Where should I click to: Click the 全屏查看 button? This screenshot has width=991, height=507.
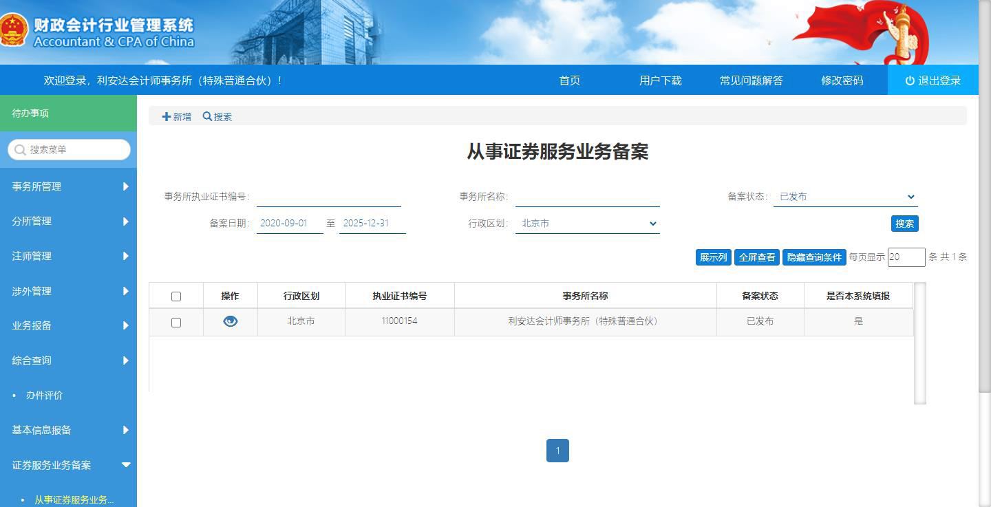[x=757, y=257]
